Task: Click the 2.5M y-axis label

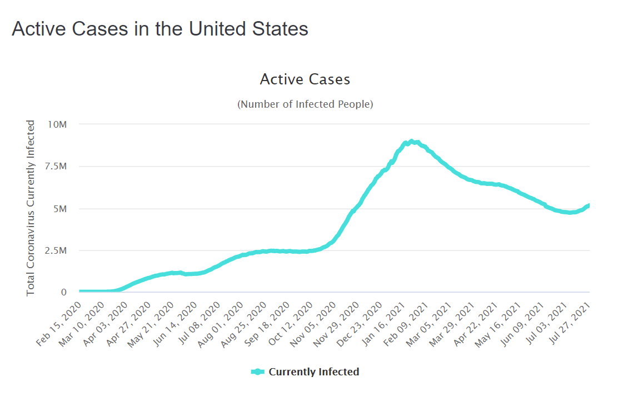Action: click(56, 250)
